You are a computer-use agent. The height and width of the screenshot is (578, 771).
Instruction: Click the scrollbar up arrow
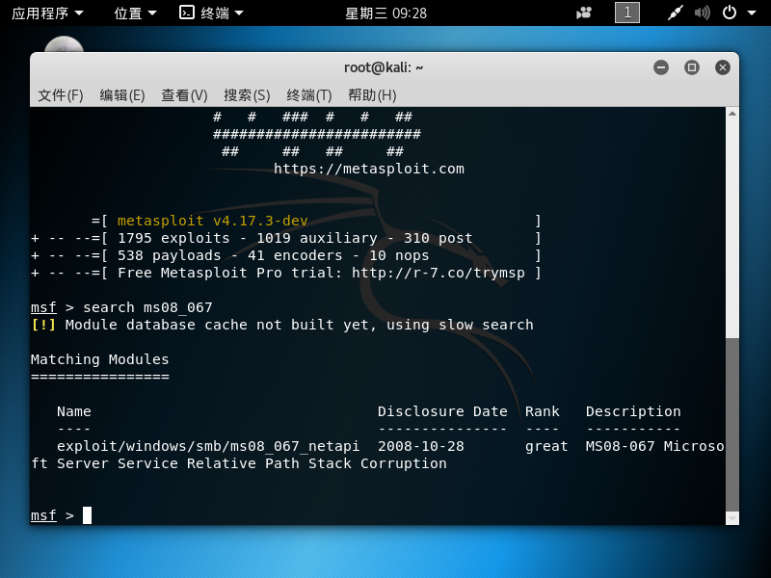[732, 114]
